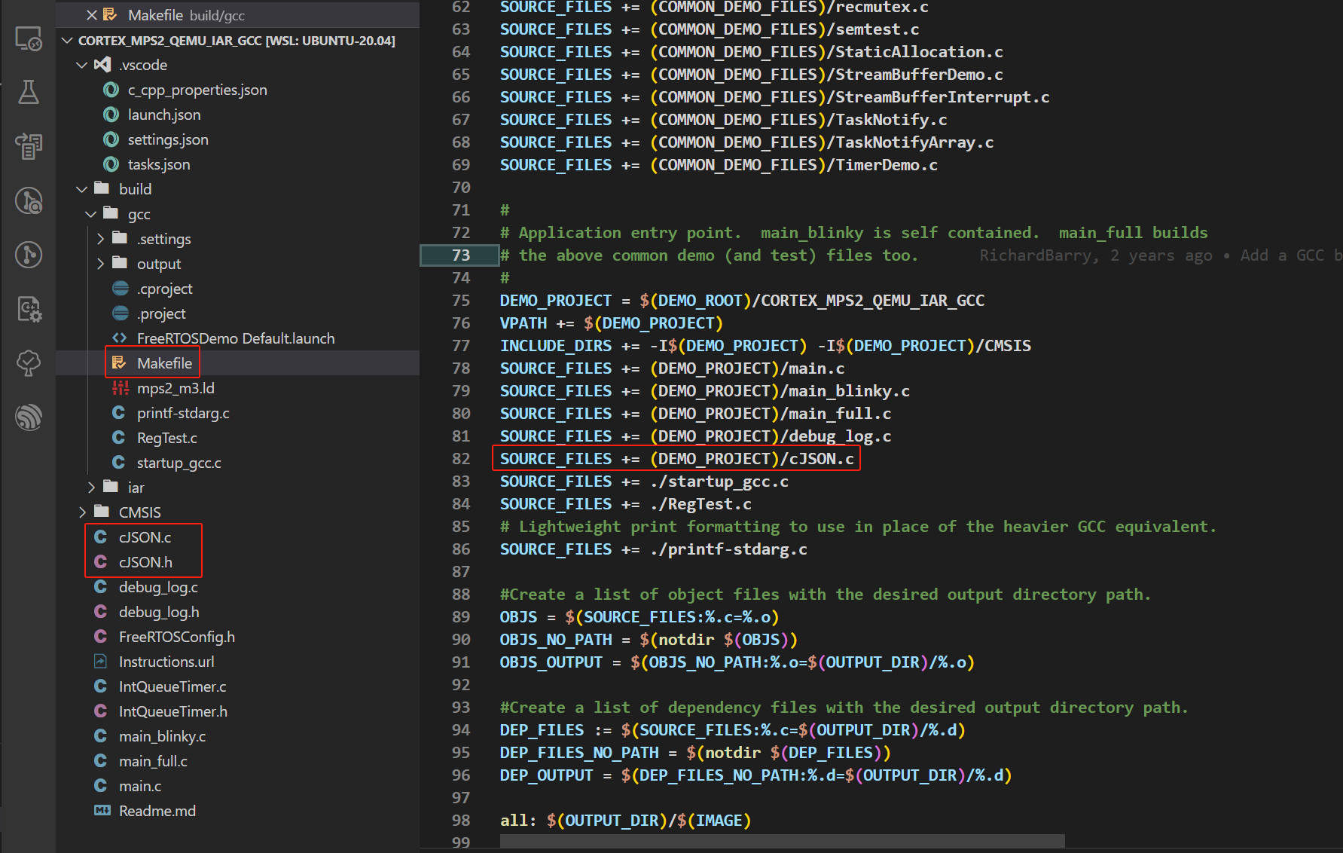Image resolution: width=1343 pixels, height=853 pixels.
Task: Open the References document-copy view
Action: click(x=29, y=146)
